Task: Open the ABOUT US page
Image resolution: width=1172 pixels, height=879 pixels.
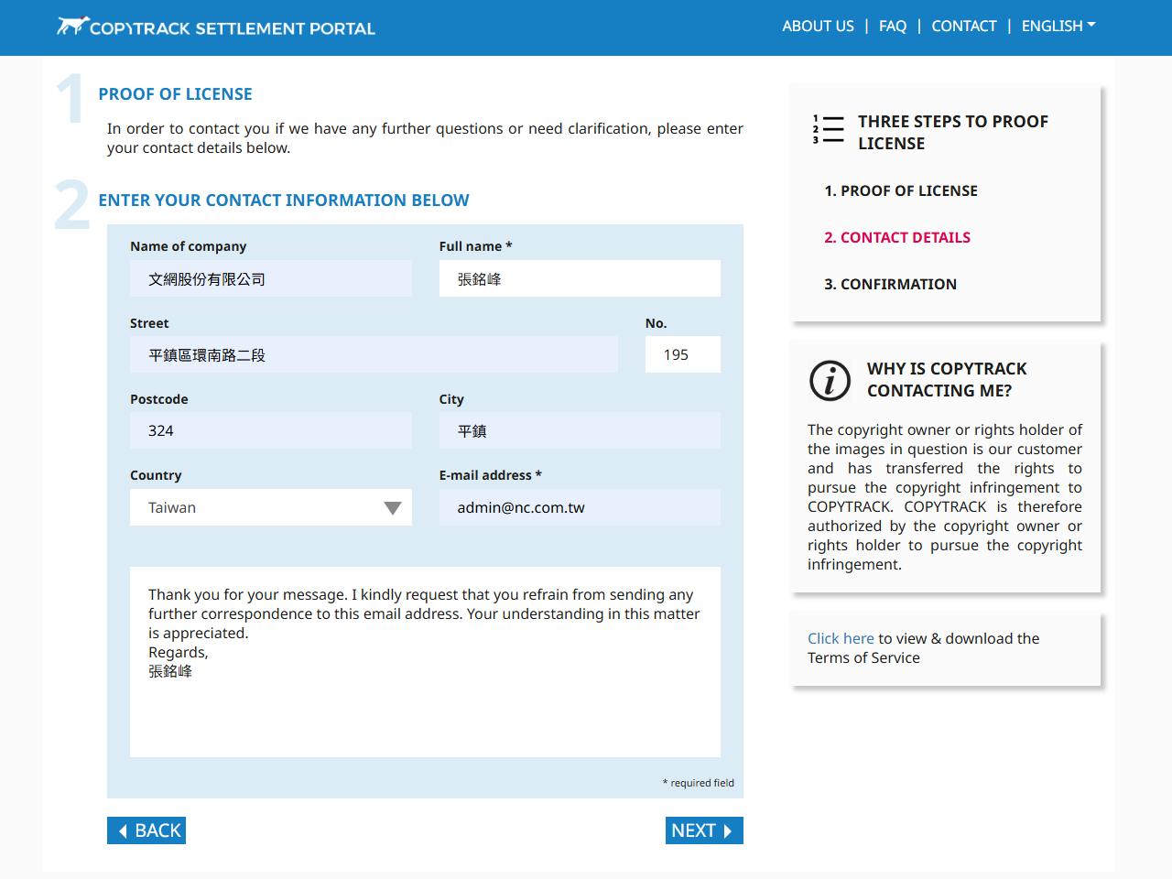Action: pyautogui.click(x=818, y=27)
